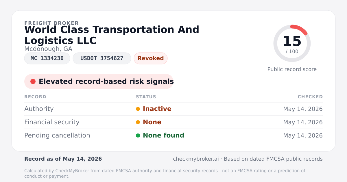Click the Revoked status badge
This screenshot has width=347, height=182.
(151, 58)
